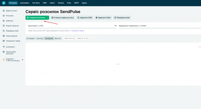Click the Надіслати Viber button
The width and height of the screenshot is (201, 109).
click(x=103, y=18)
